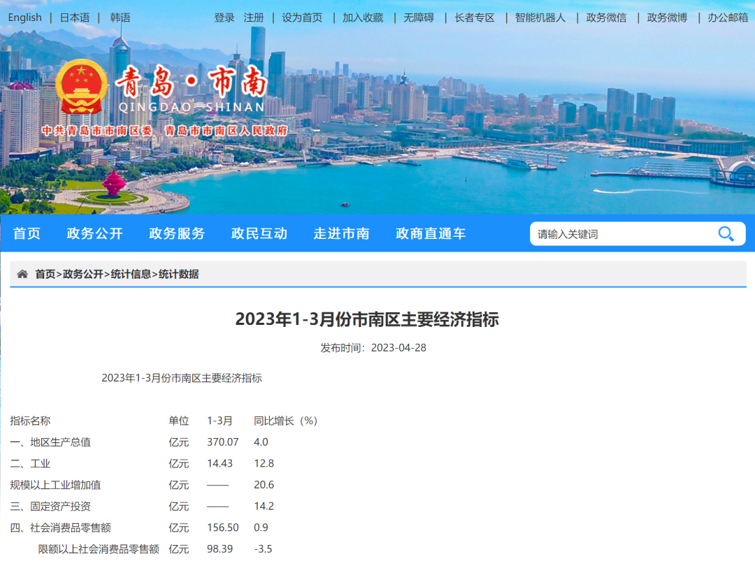The width and height of the screenshot is (755, 568).
Task: Click the 二、工业 row label
Action: click(x=30, y=463)
